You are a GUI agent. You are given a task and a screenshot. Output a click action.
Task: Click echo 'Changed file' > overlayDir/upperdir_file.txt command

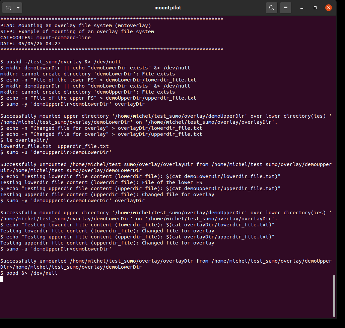coord(101,134)
